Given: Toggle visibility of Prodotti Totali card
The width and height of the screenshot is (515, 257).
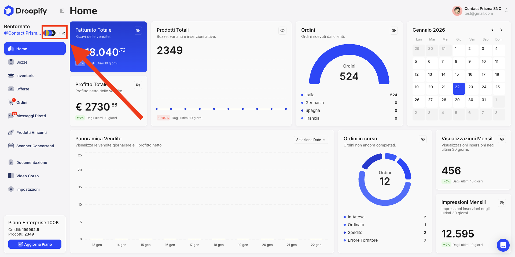Looking at the screenshot, I should (x=282, y=31).
